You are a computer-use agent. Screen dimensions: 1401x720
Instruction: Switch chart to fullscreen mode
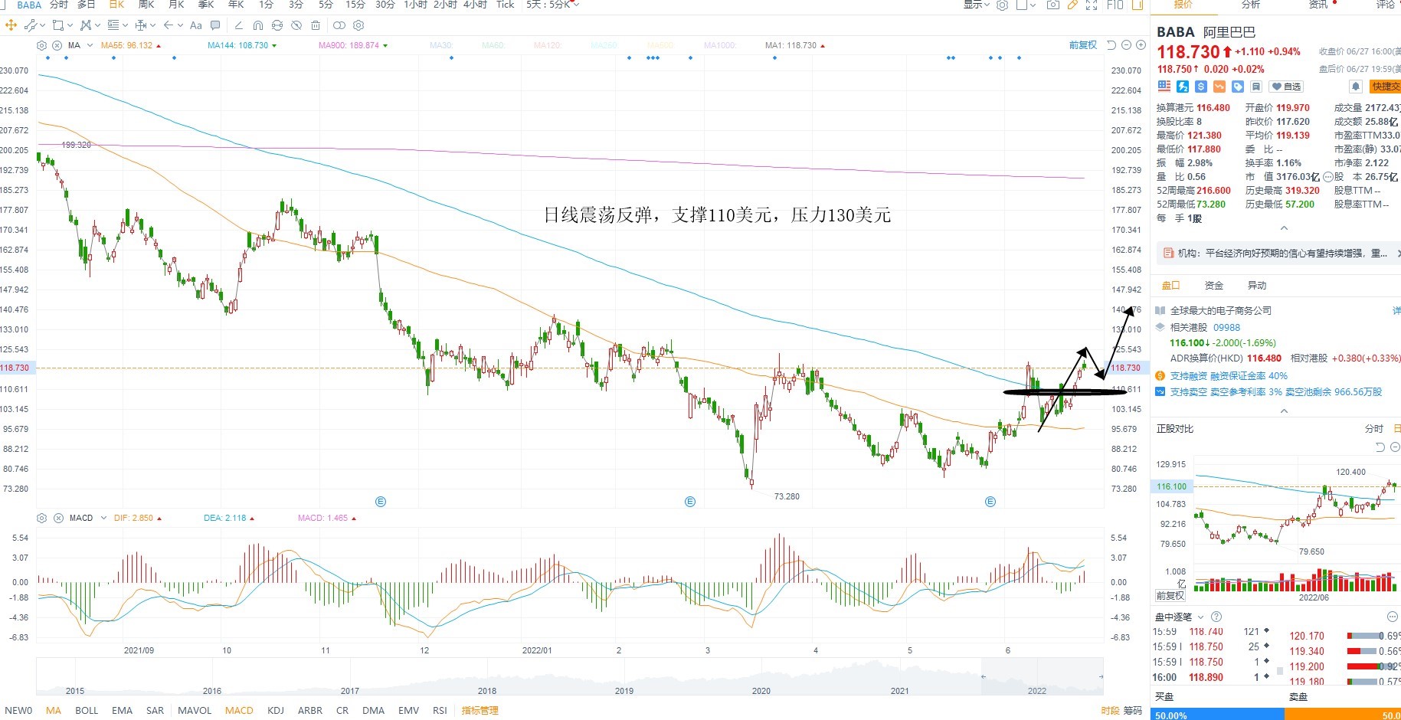coord(1092,5)
